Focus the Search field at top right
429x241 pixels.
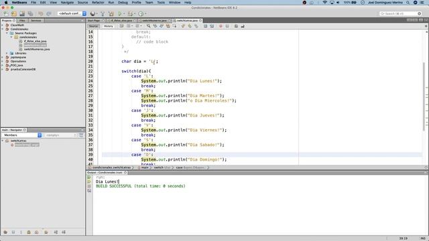pos(400,13)
